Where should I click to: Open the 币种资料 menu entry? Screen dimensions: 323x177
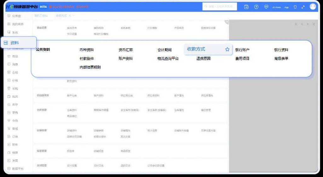[x=87, y=50]
